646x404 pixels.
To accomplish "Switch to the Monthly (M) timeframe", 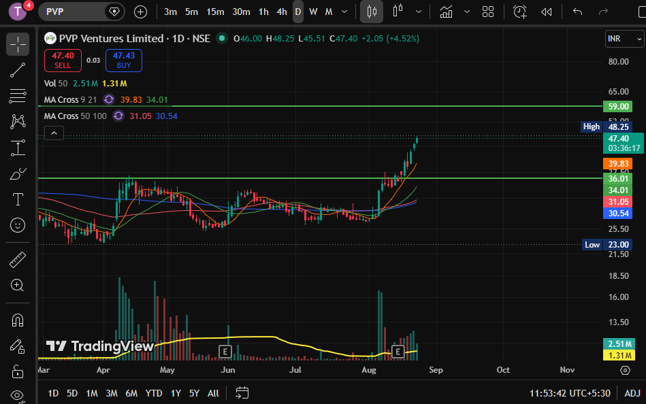I will coord(329,12).
